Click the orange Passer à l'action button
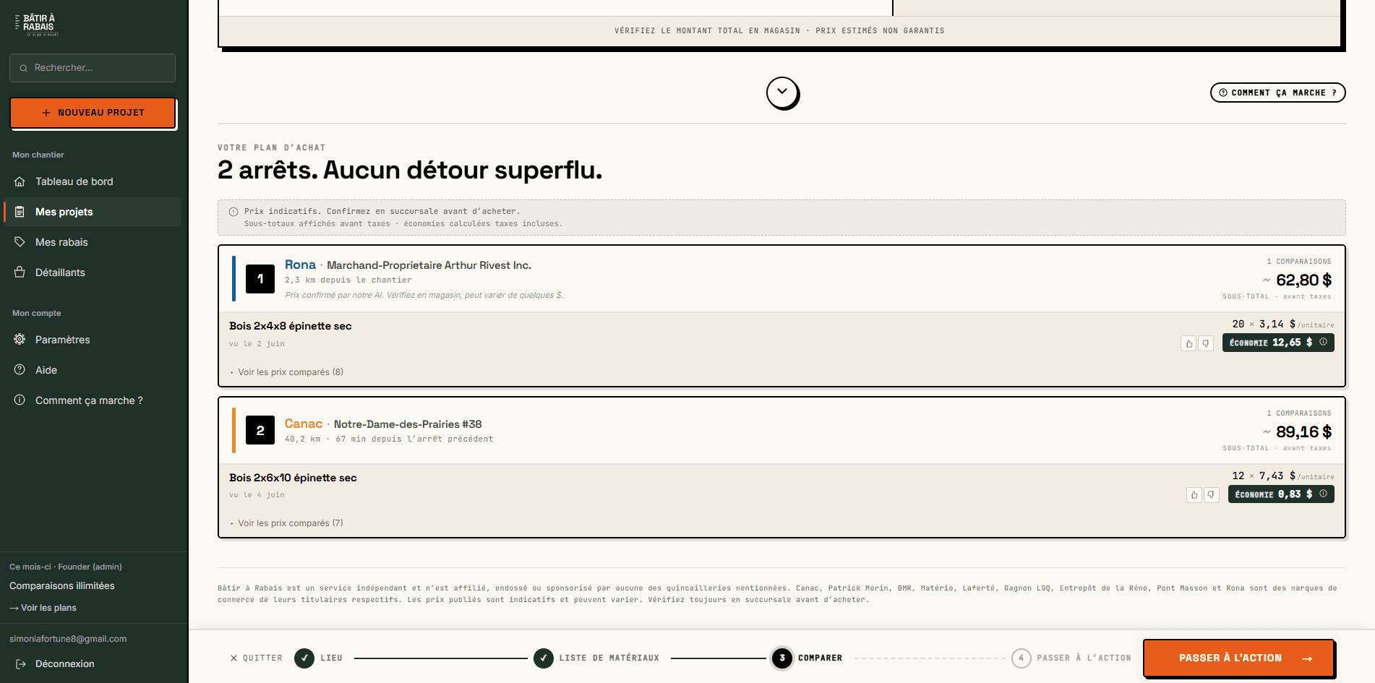This screenshot has width=1375, height=683. point(1238,658)
